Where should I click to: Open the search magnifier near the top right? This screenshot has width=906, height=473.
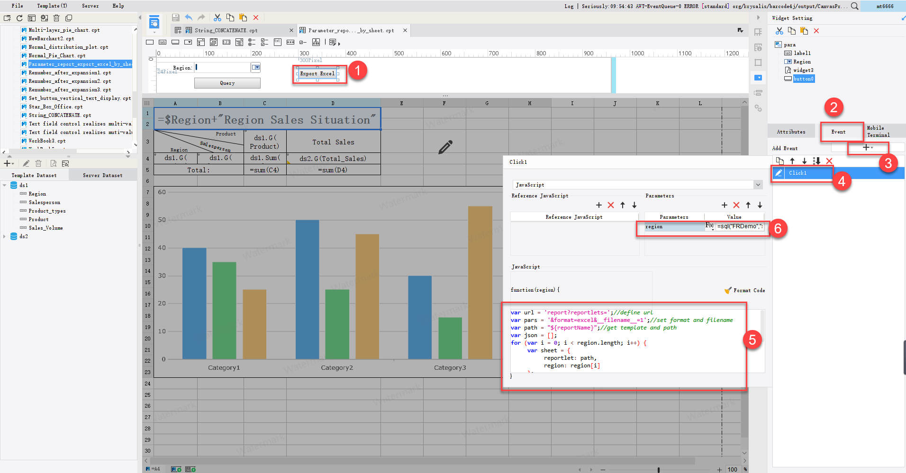tap(854, 6)
